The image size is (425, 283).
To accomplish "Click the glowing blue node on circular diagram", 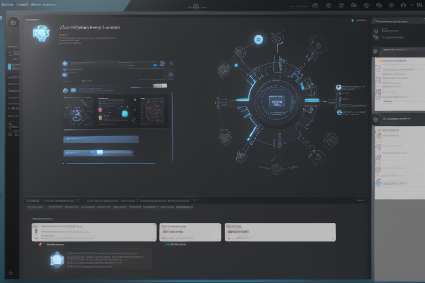I will coord(258,39).
